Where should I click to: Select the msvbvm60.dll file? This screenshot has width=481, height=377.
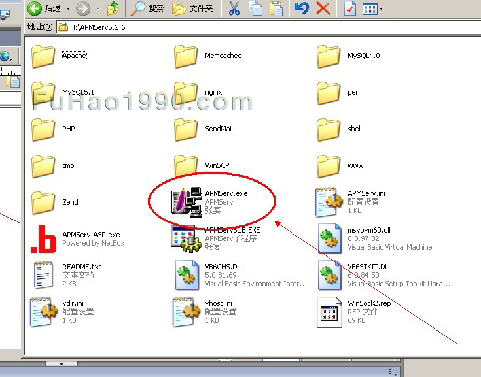click(374, 239)
